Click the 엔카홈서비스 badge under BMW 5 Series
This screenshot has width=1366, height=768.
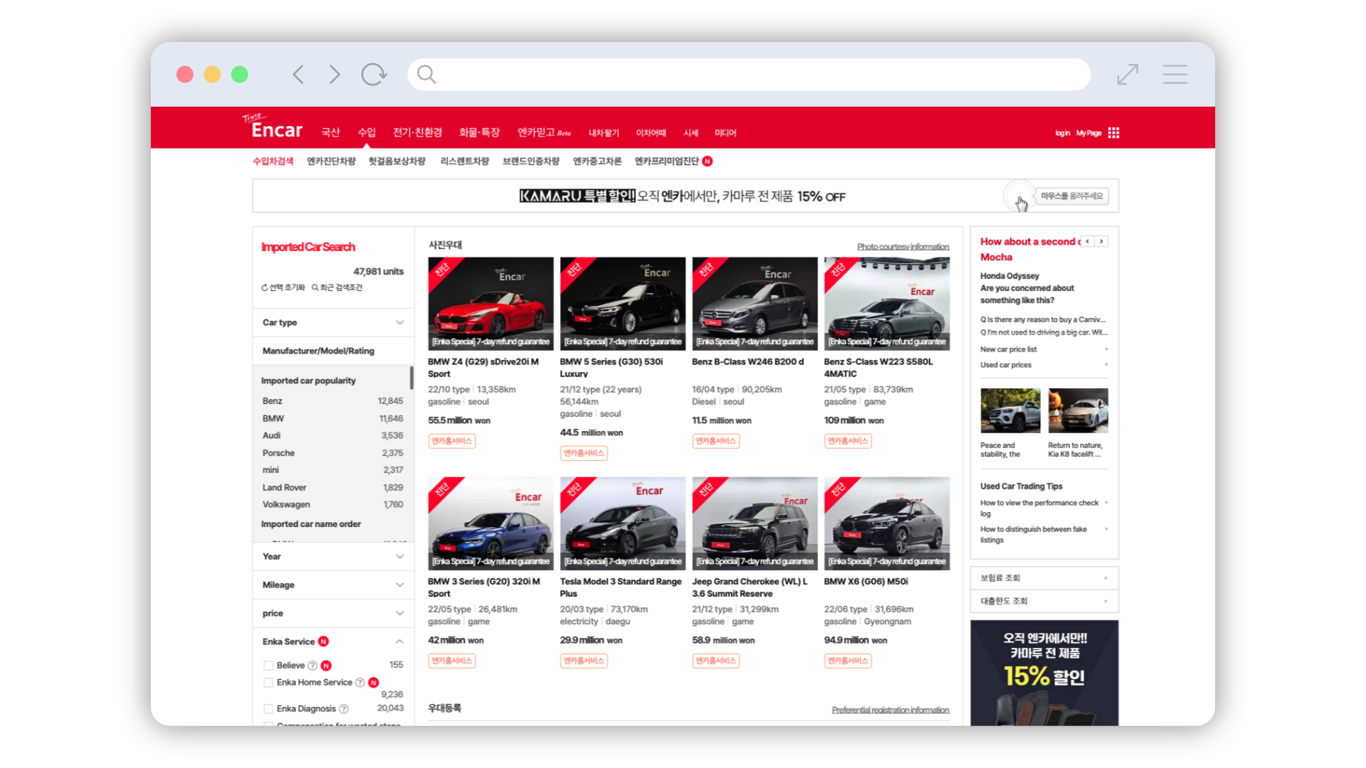coord(584,453)
